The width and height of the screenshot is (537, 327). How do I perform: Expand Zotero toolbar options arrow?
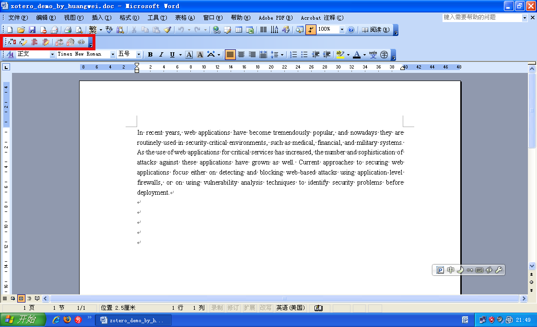click(x=91, y=43)
